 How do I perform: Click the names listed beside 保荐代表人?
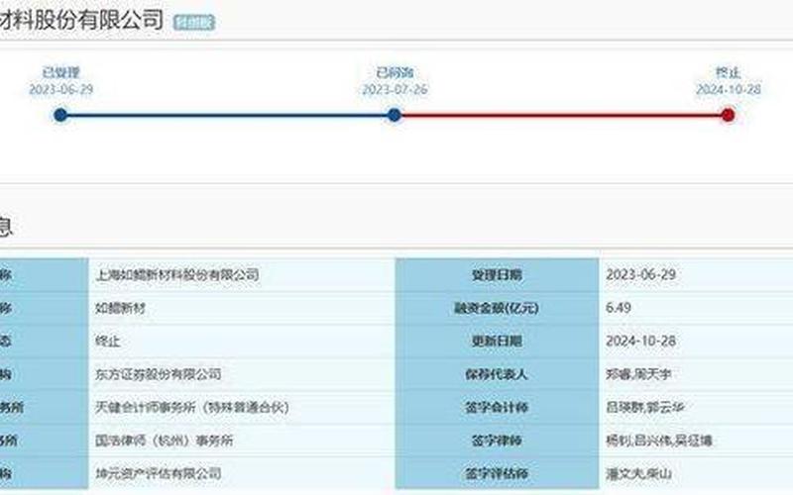coord(638,374)
